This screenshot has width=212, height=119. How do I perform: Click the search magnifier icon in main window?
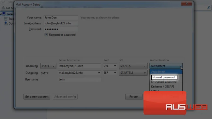point(209,8)
